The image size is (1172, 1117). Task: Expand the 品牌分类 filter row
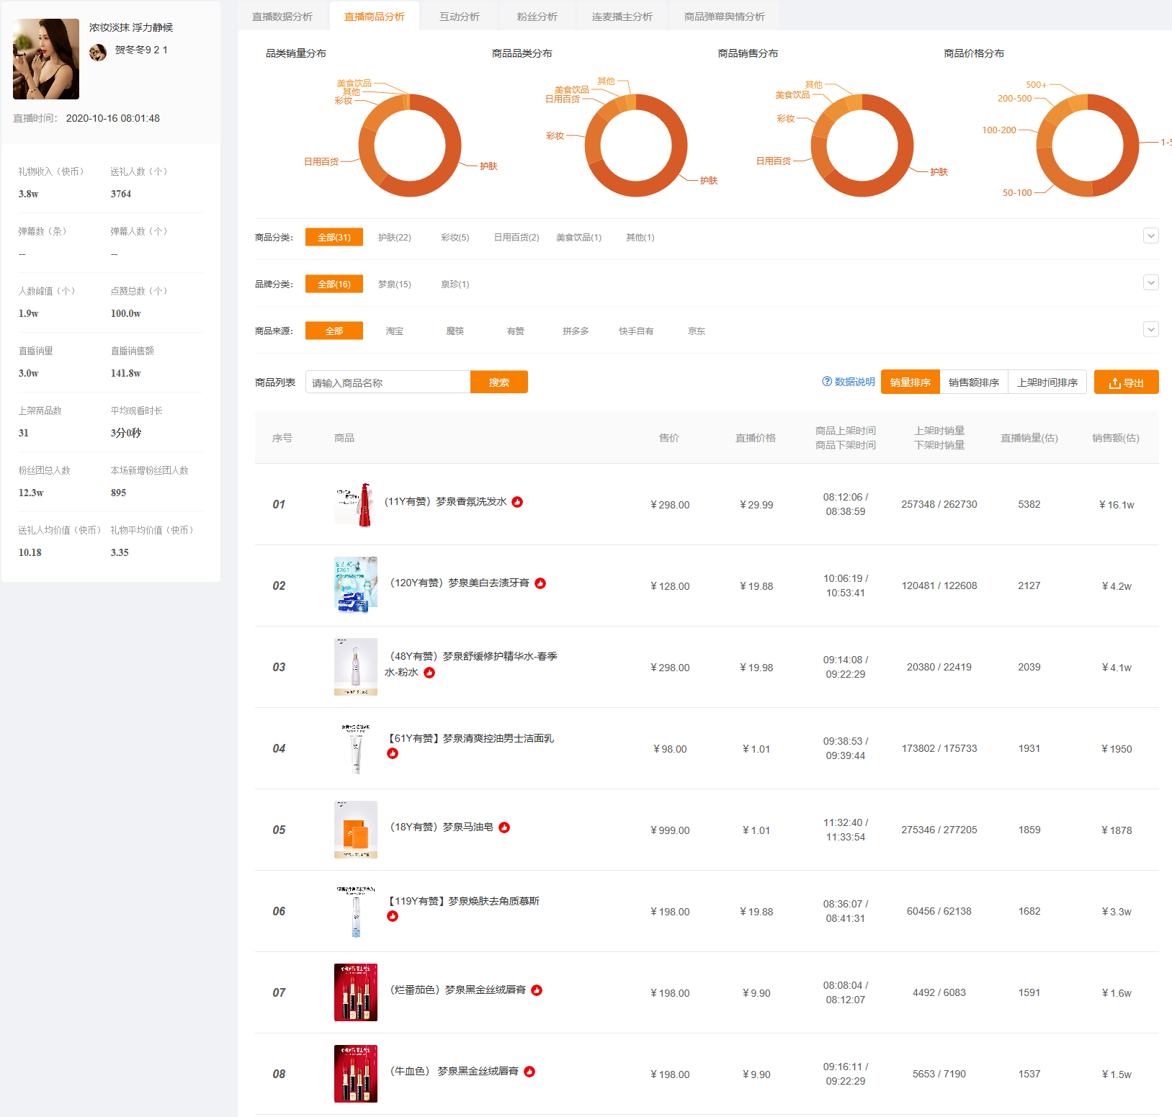(x=1150, y=283)
